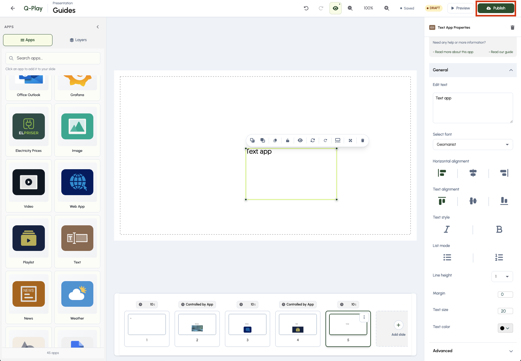Click the screen layout icon in floating toolbar
521x361 pixels.
(x=338, y=141)
